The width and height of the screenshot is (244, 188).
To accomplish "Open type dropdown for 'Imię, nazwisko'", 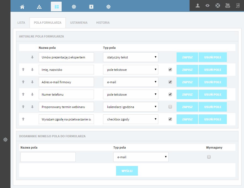I will 130,69.
